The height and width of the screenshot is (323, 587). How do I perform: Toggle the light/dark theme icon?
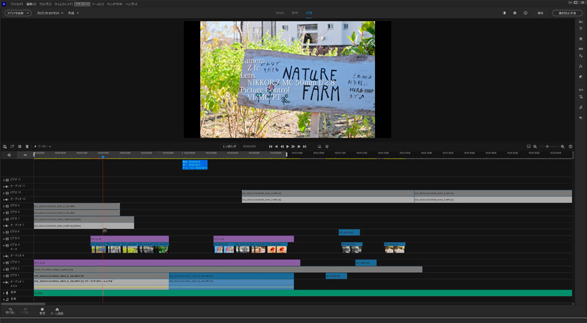(x=504, y=13)
